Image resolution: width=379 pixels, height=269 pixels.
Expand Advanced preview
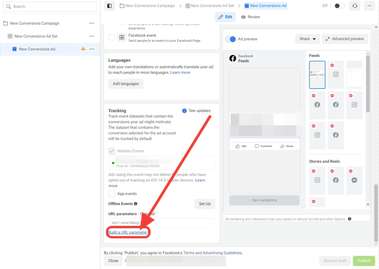345,39
